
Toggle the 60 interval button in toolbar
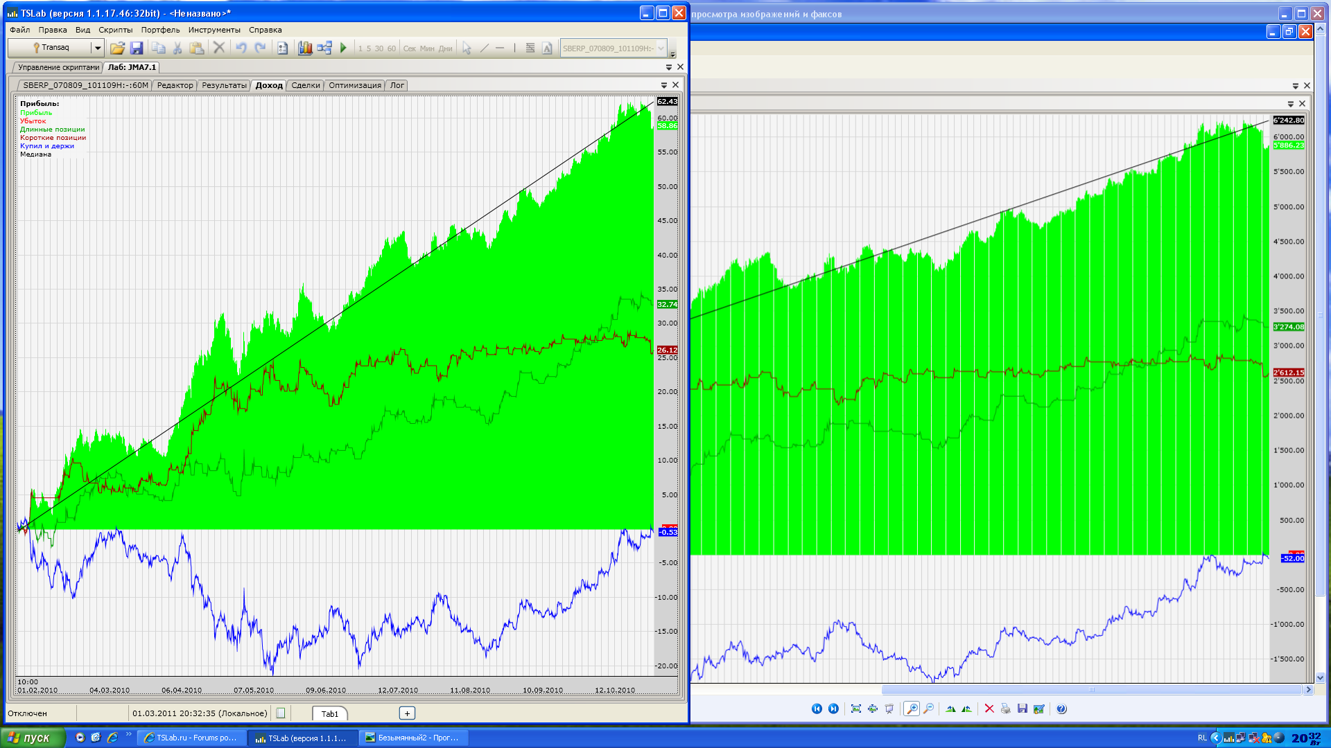[x=392, y=48]
